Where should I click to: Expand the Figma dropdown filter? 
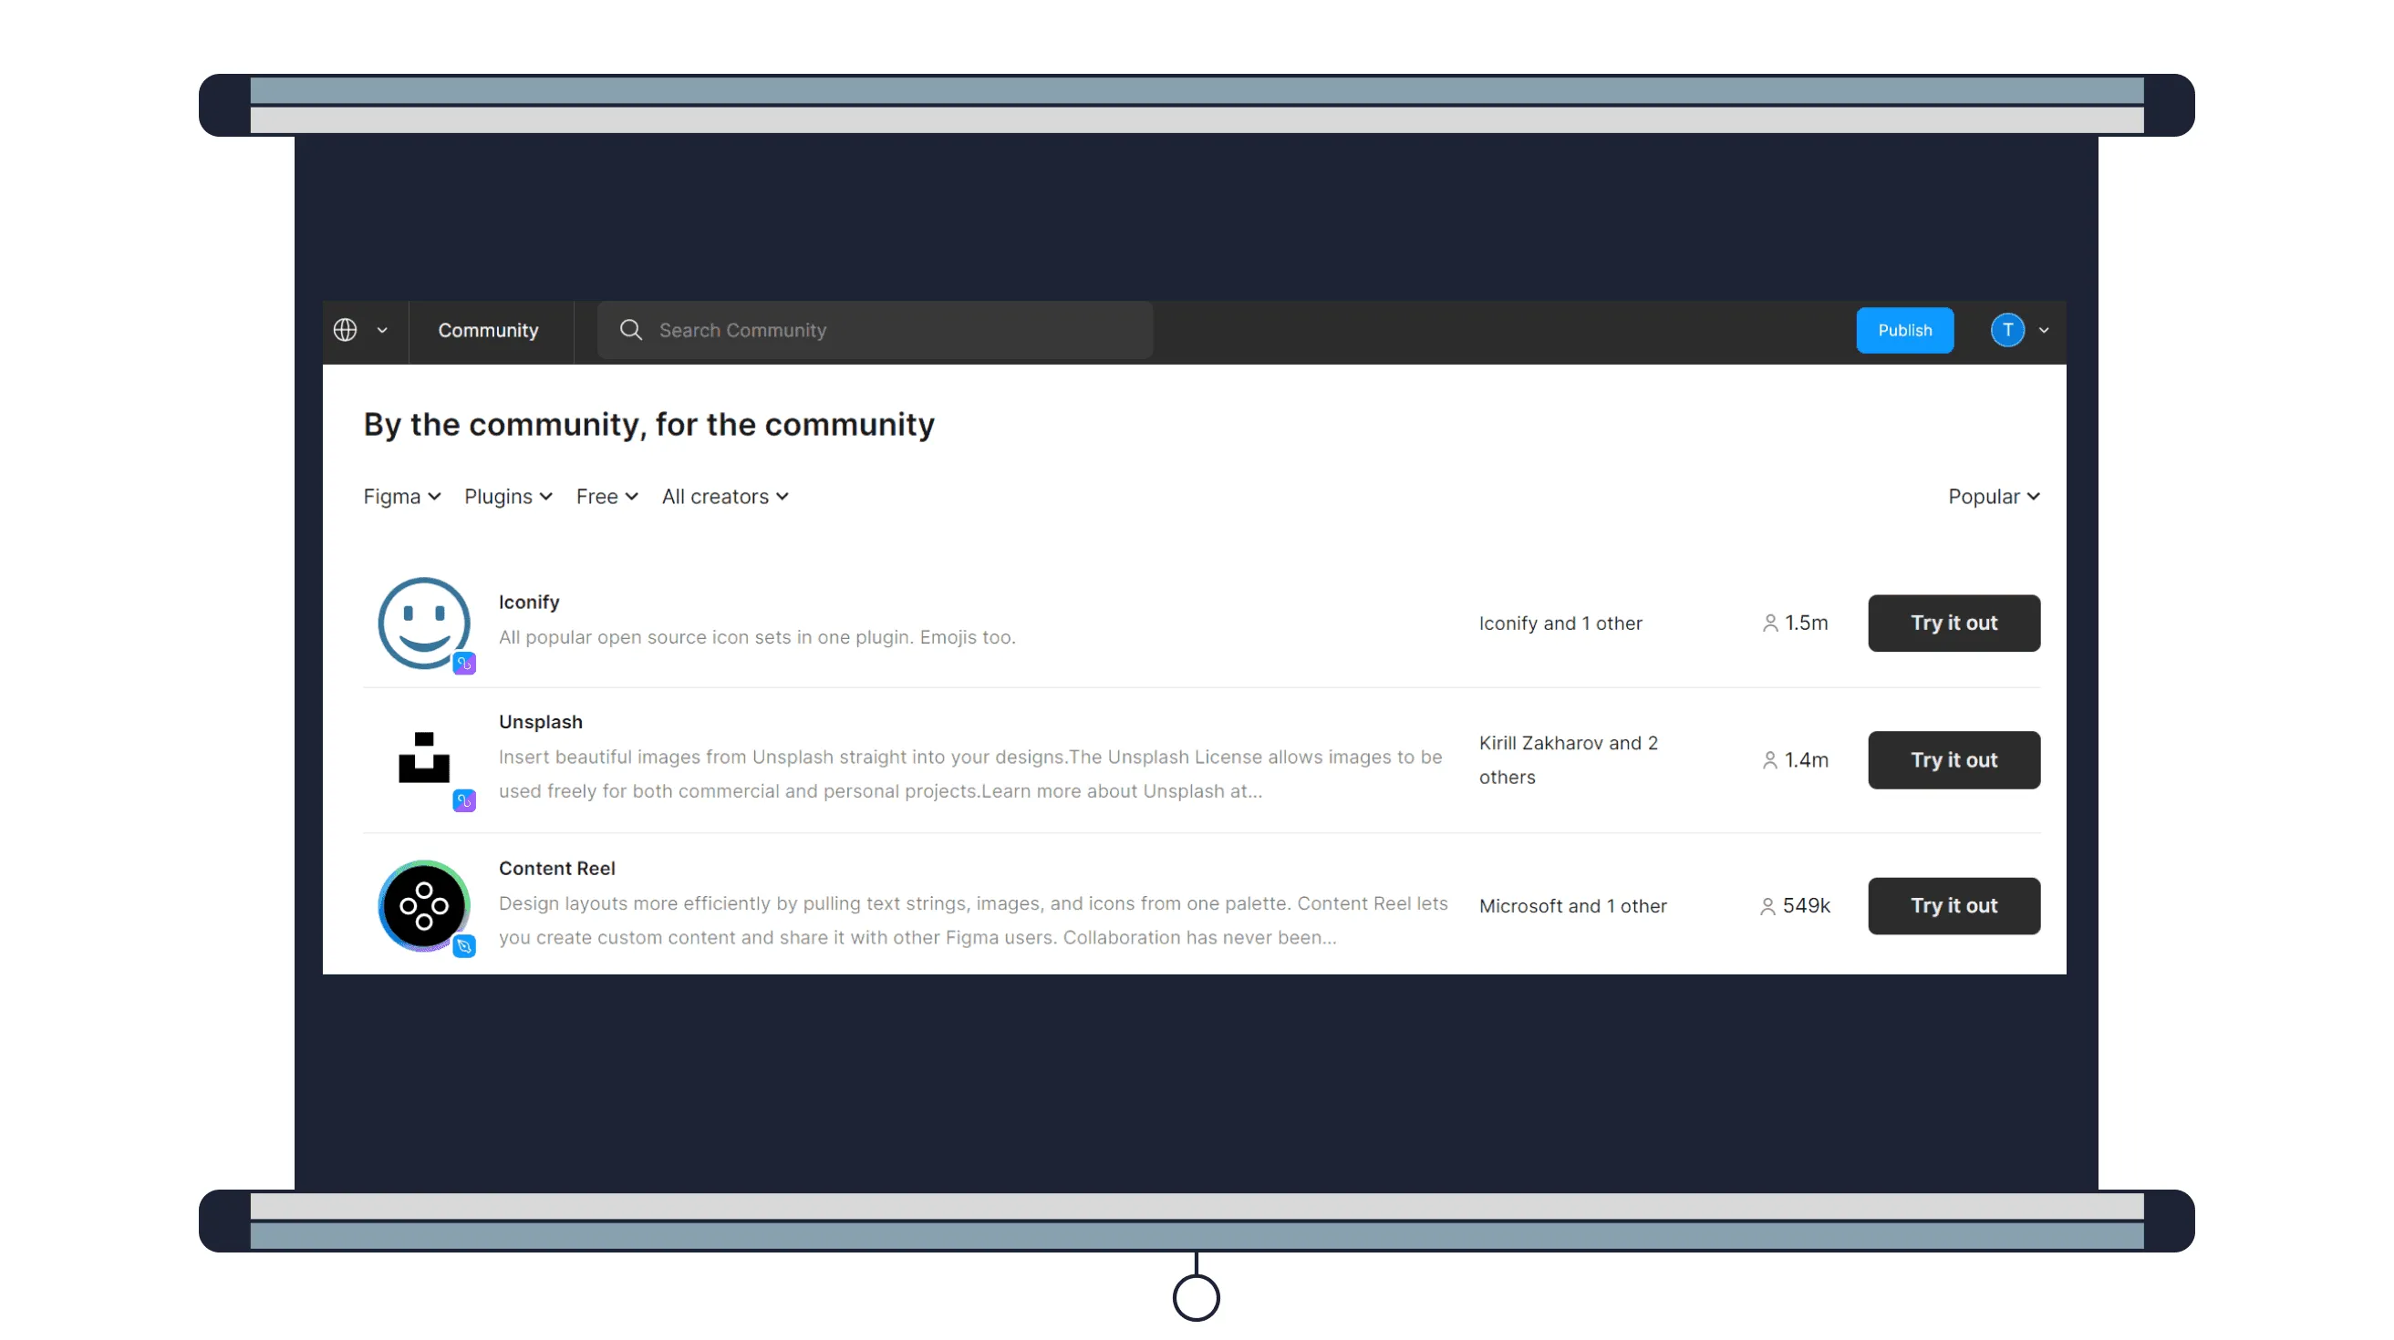(x=401, y=497)
